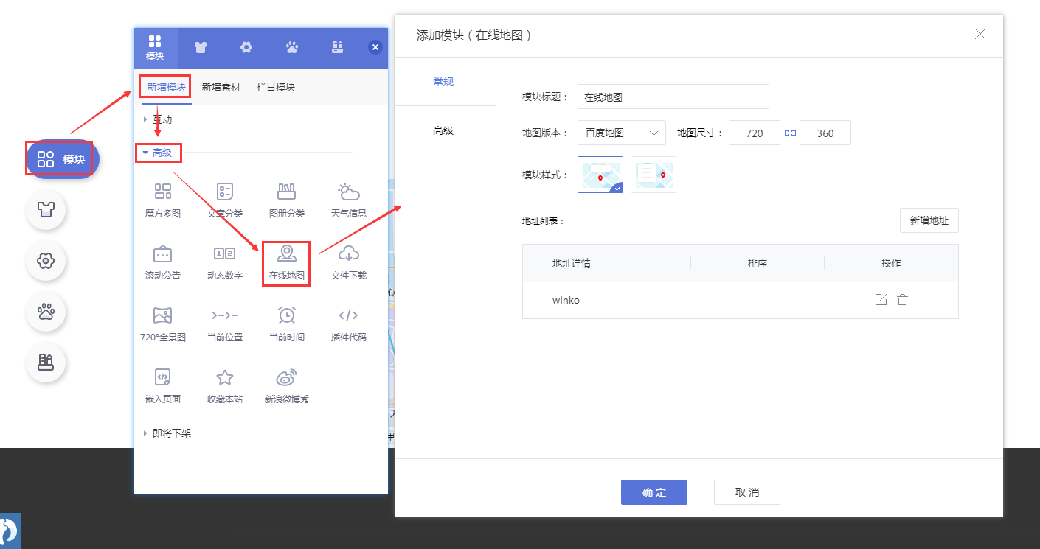Click the books icon in panel header
Image resolution: width=1040 pixels, height=549 pixels.
point(338,47)
